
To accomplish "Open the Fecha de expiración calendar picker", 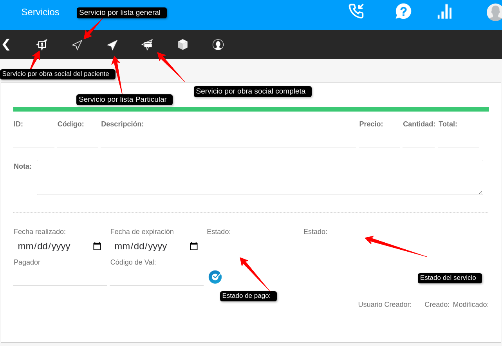I will click(x=194, y=246).
